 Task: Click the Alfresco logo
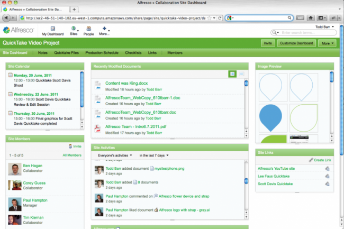pos(19,30)
